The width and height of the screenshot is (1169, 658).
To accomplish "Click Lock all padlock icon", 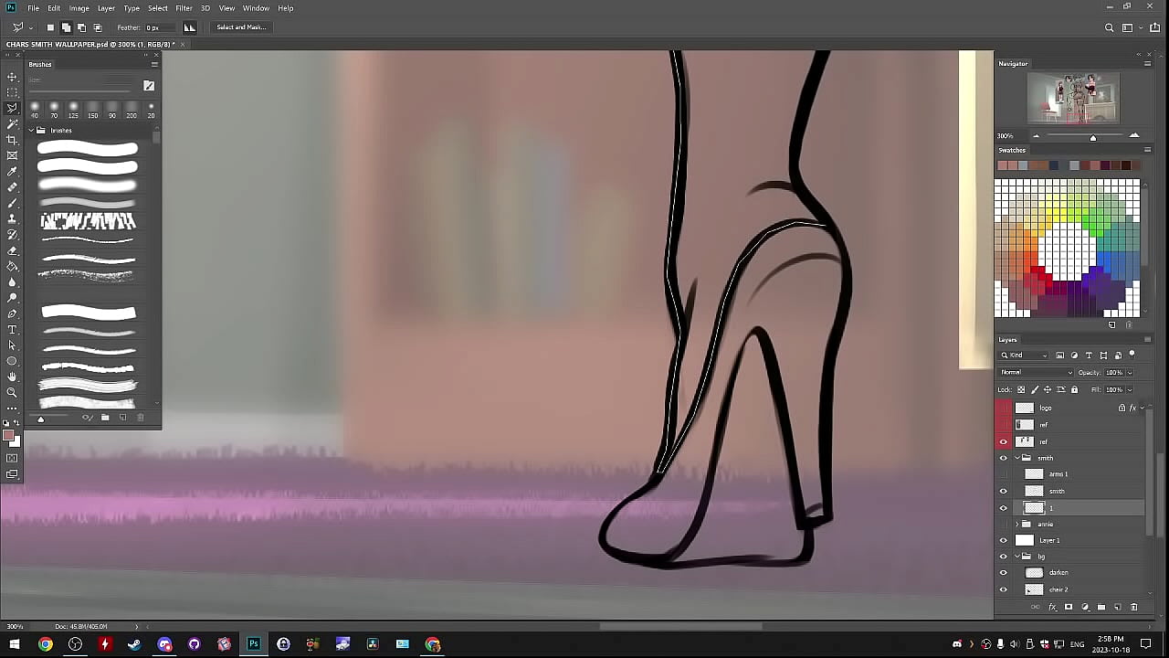I will coord(1074,389).
